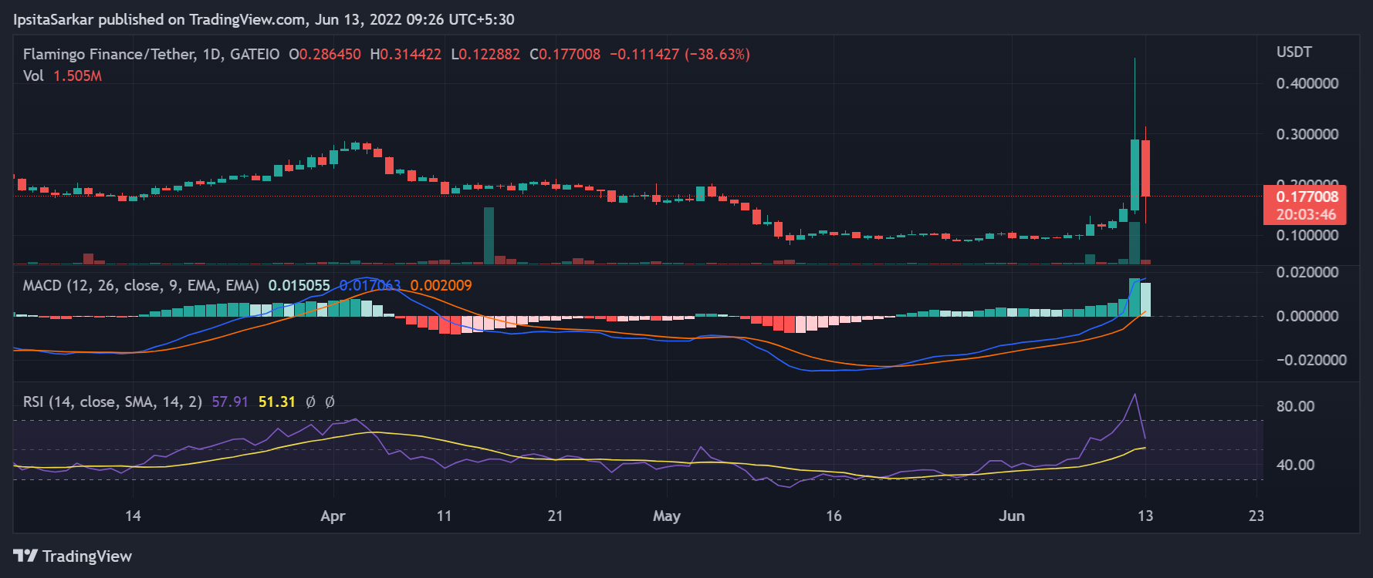The height and width of the screenshot is (578, 1373).
Task: Click the 80.00 RSI axis label
Action: pyautogui.click(x=1296, y=406)
